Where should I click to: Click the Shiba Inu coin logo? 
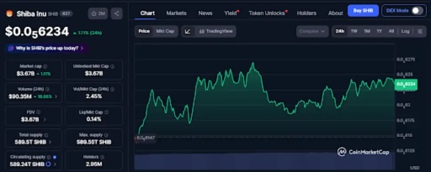pyautogui.click(x=9, y=13)
